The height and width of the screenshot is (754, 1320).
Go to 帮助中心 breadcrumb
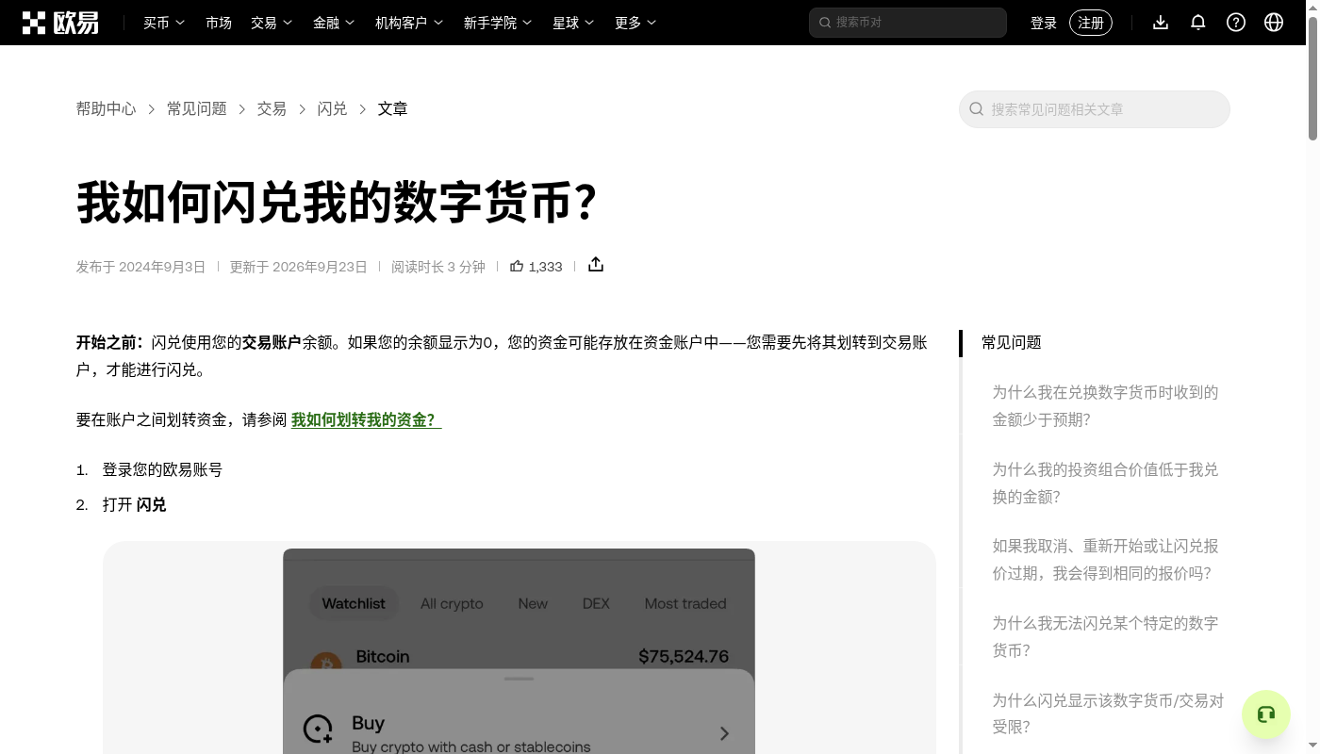(x=107, y=109)
